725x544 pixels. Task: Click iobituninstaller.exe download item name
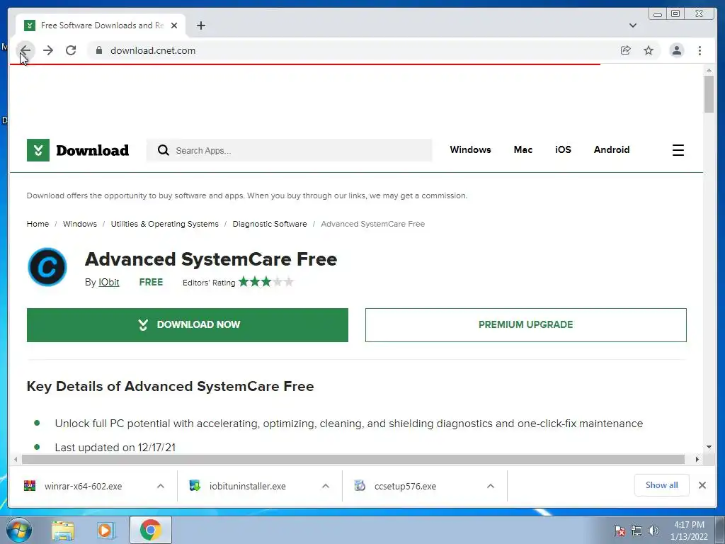click(x=247, y=486)
